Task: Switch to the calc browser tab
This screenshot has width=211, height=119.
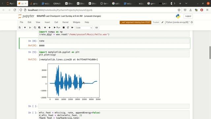Action: point(116,4)
